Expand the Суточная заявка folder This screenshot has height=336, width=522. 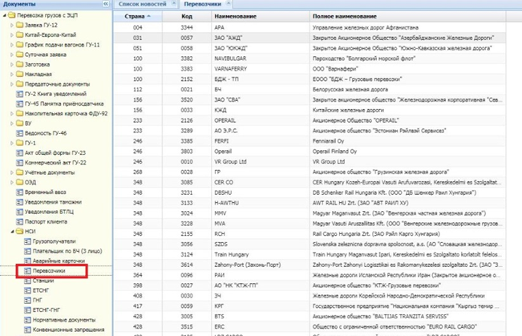coord(12,55)
